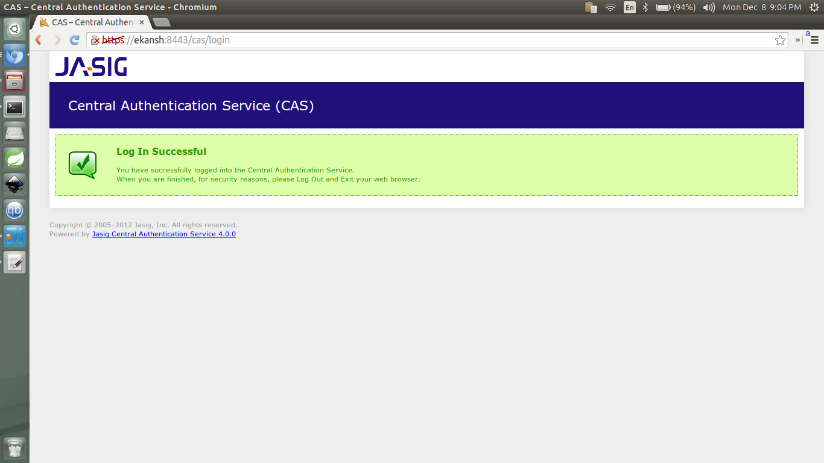Open Chromium's hamburger menu
Viewport: 824px width, 463px height.
point(814,40)
